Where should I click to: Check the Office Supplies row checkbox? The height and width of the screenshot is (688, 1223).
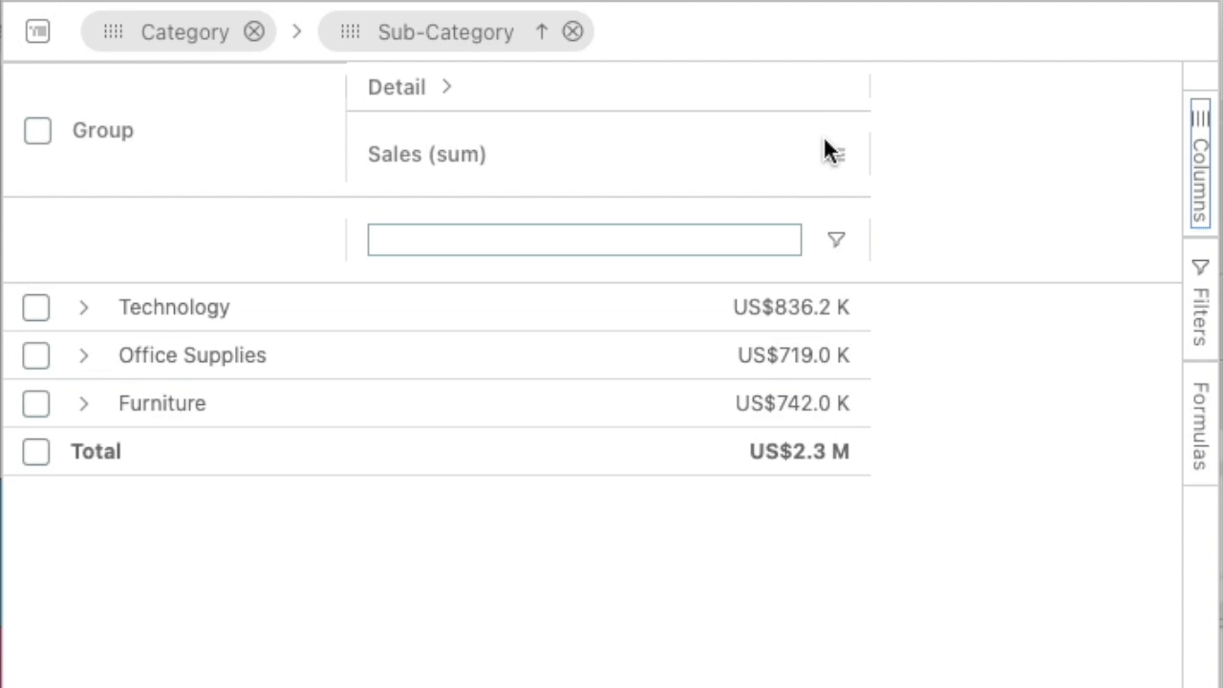coord(36,355)
